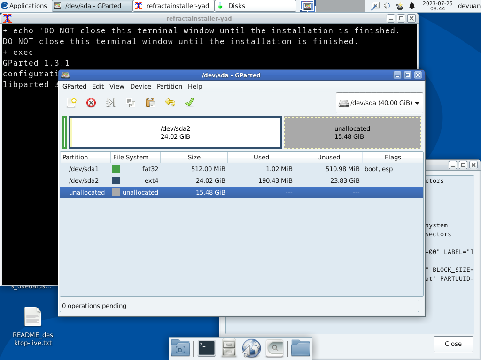This screenshot has width=481, height=360.
Task: Click the Partition column header
Action: pyautogui.click(x=85, y=157)
